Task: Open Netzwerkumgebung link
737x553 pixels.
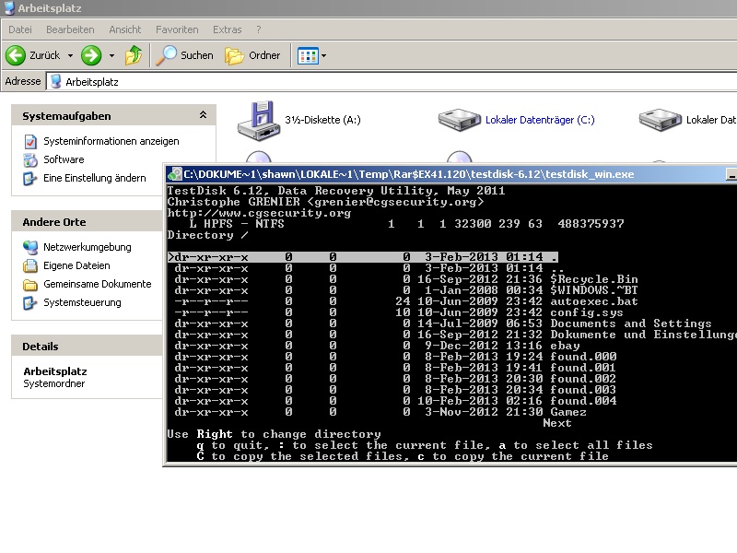Action: 88,247
